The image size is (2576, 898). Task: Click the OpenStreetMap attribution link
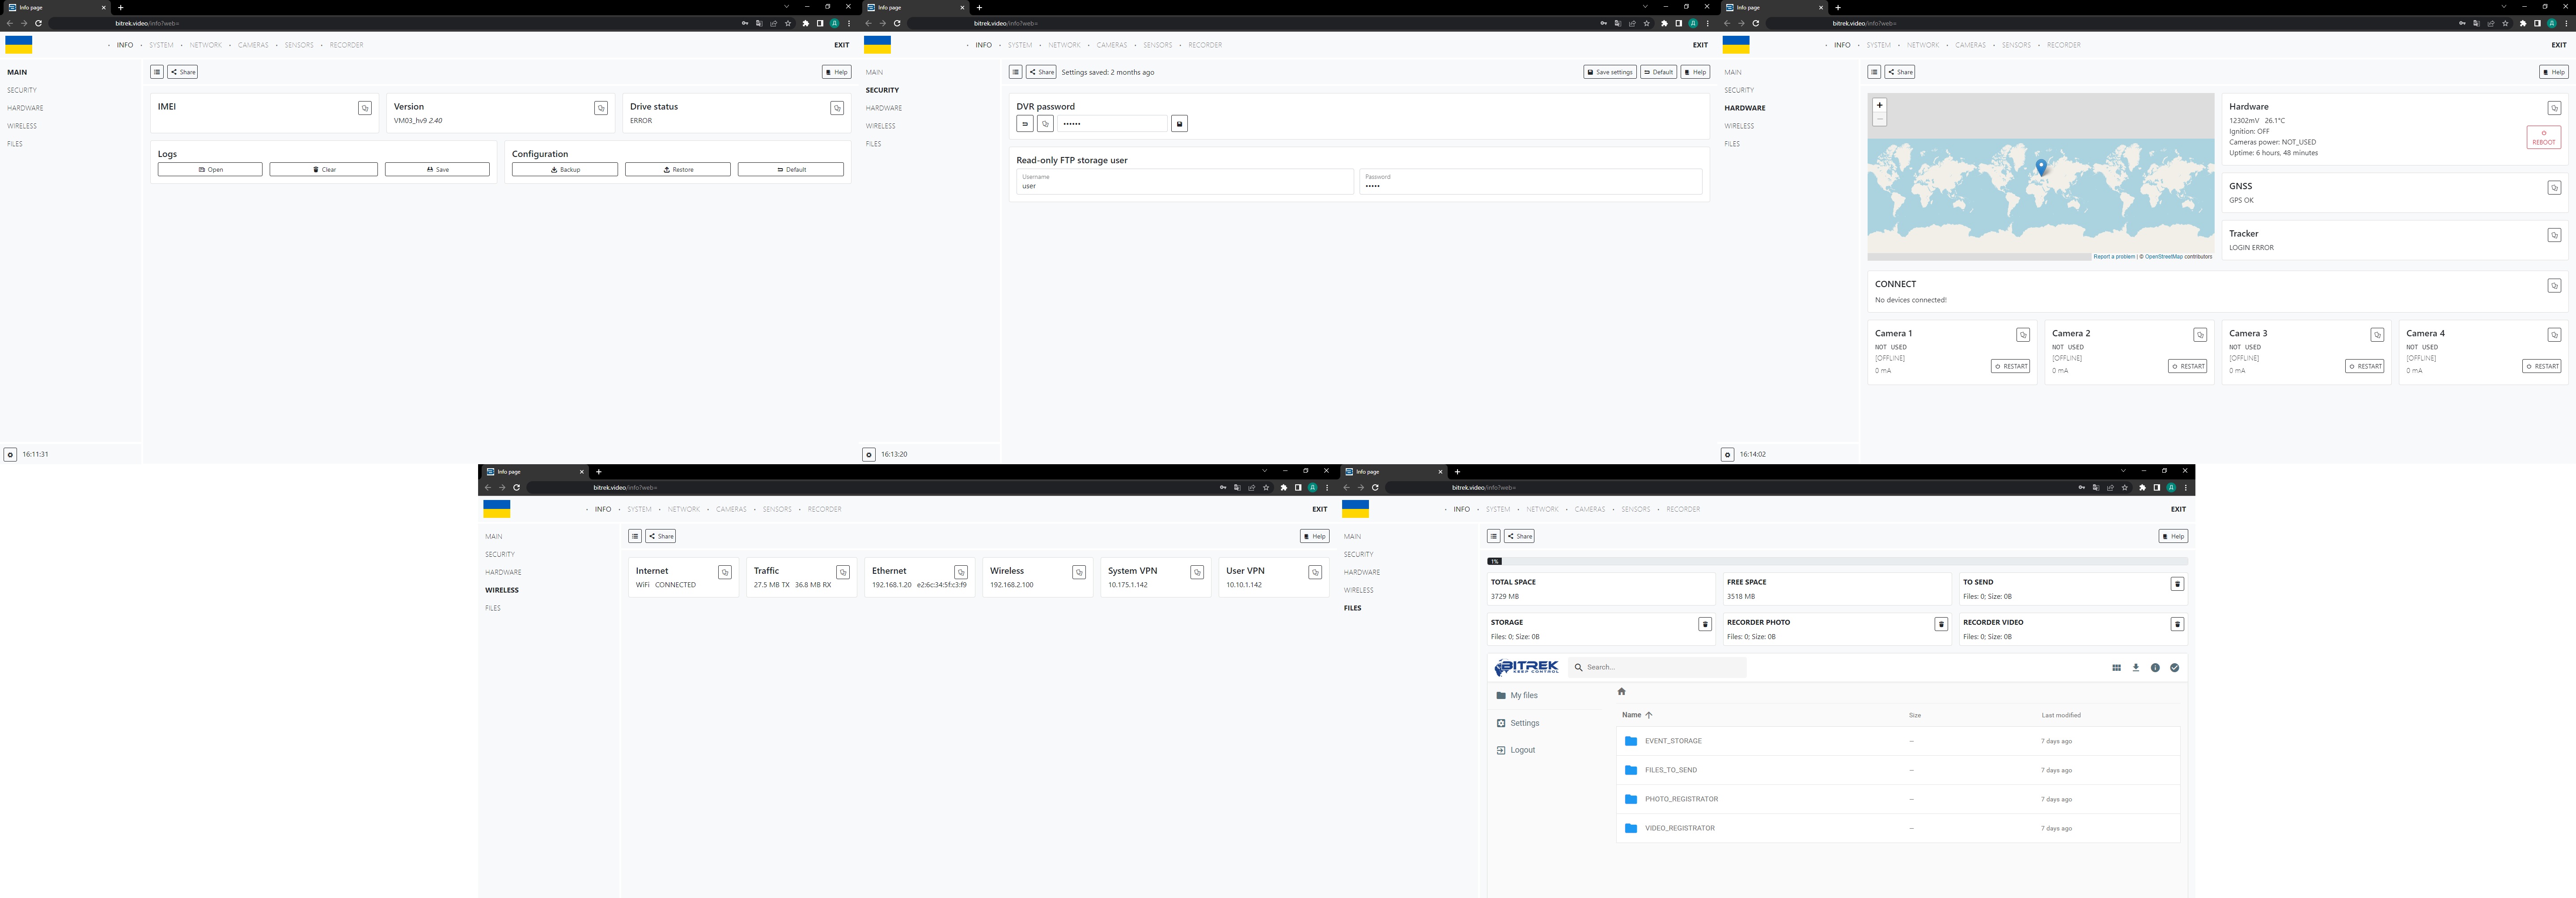click(2163, 257)
